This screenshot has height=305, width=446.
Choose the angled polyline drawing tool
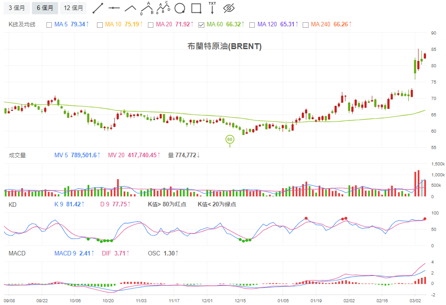pyautogui.click(x=131, y=8)
